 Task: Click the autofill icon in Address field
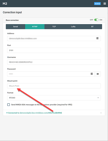tap(97, 38)
